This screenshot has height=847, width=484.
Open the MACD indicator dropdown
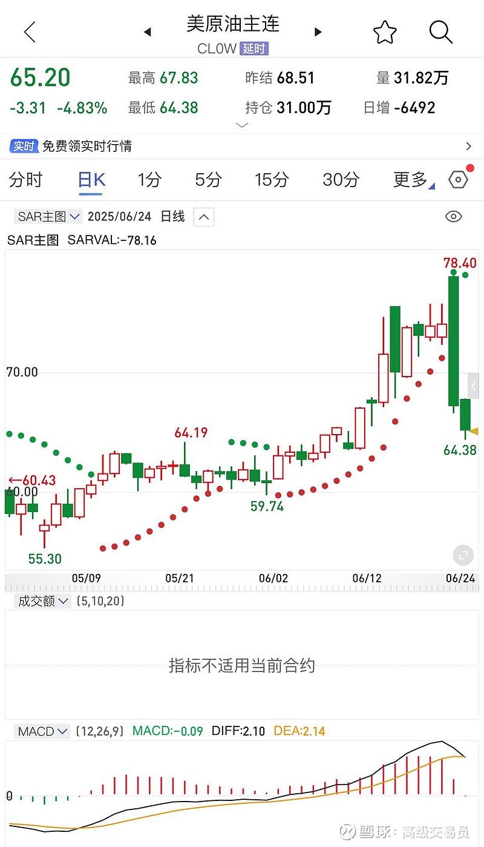[42, 731]
